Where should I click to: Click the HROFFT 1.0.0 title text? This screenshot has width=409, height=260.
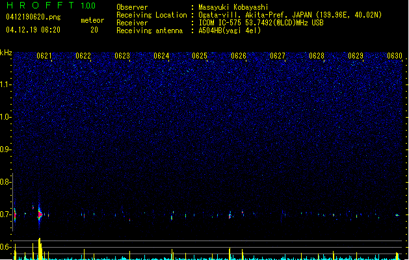click(51, 5)
